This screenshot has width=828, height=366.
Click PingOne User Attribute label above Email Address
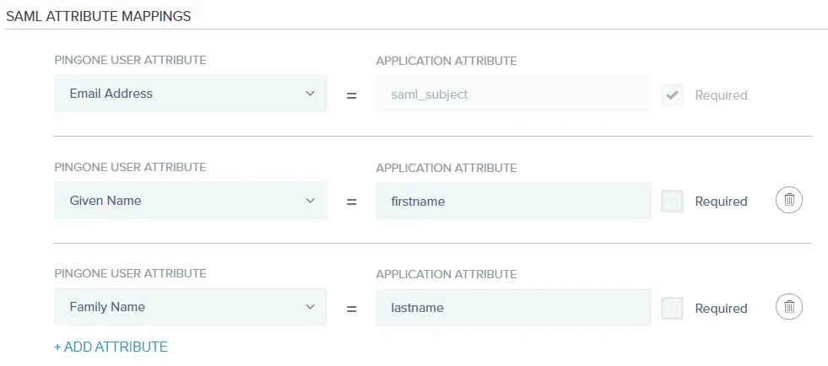pyautogui.click(x=130, y=60)
